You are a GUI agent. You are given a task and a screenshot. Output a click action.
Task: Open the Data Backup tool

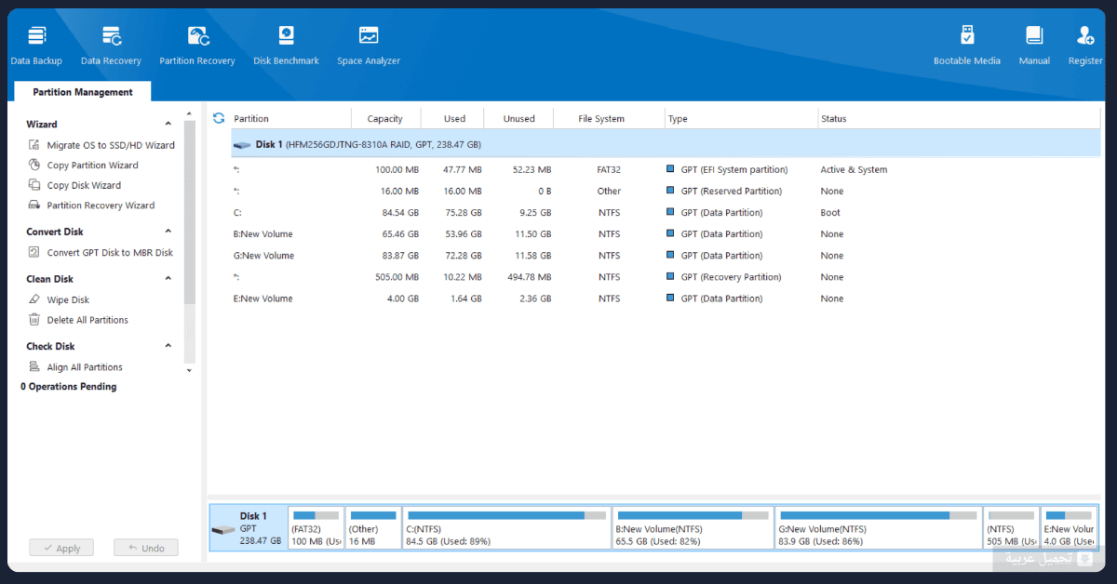click(36, 46)
